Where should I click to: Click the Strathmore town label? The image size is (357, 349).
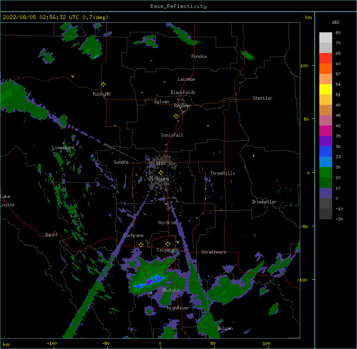[x=214, y=252]
